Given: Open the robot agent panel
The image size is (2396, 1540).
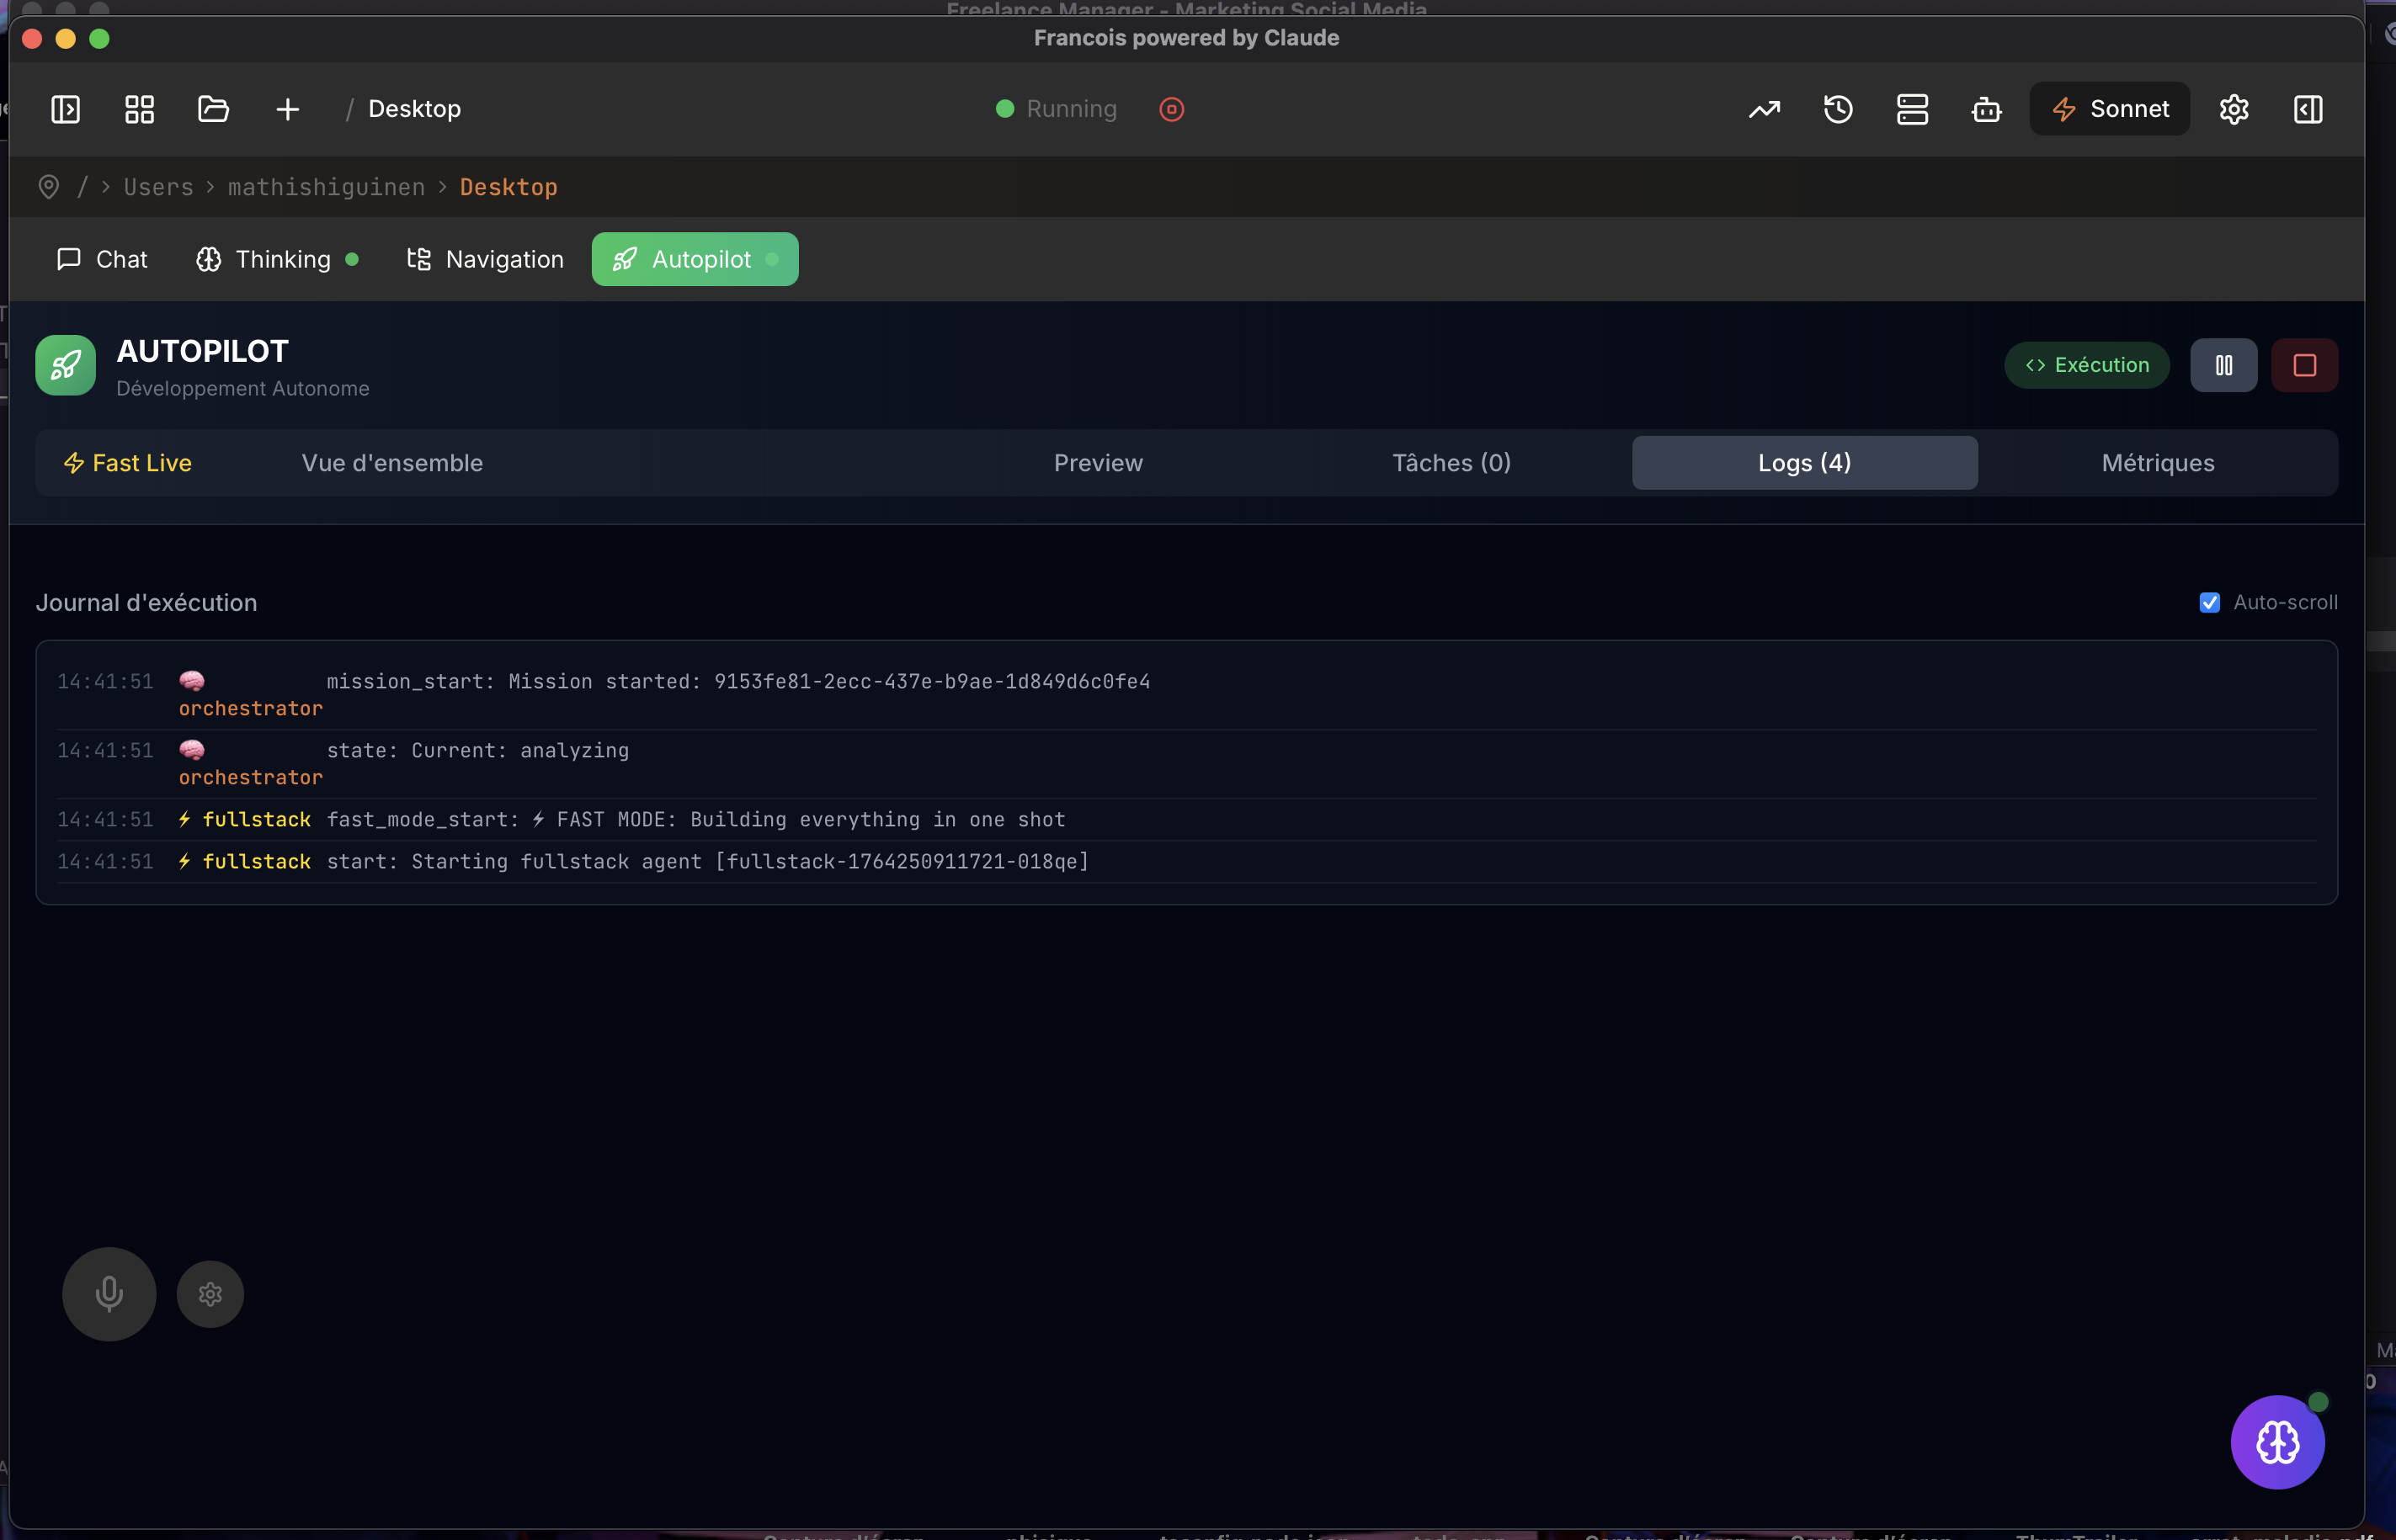Looking at the screenshot, I should (1986, 109).
